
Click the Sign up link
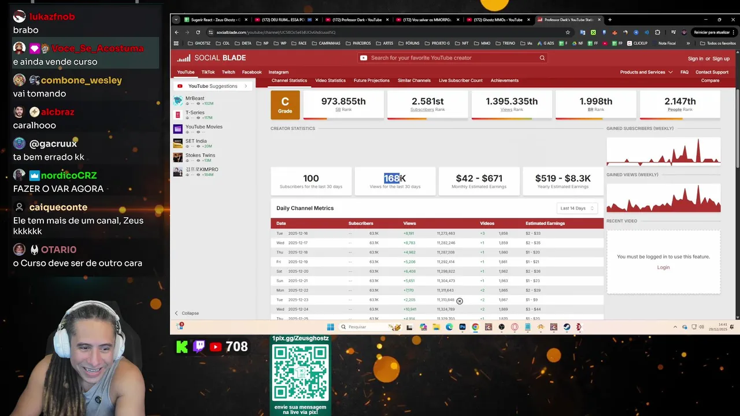721,58
